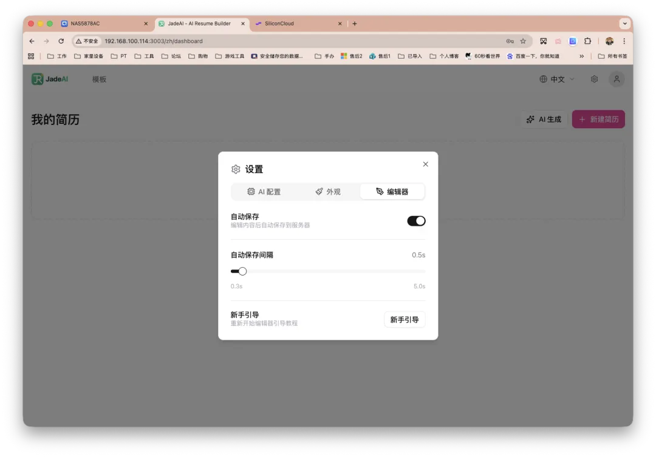Image resolution: width=656 pixels, height=457 pixels.
Task: Open the 手办 bookmark folder
Action: [324, 56]
